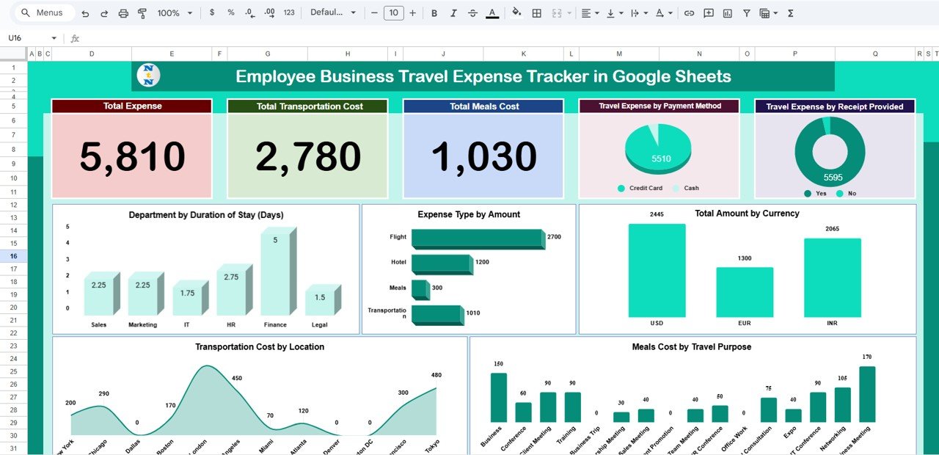
Task: Add a comment with the comment icon
Action: point(709,13)
